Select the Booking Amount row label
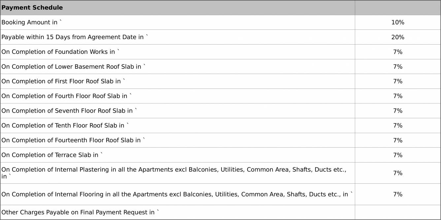 31,22
